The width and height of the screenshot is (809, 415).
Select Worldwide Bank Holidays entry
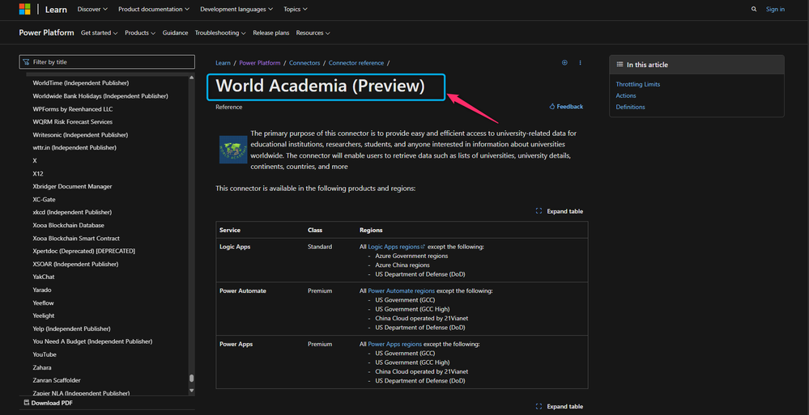(100, 96)
